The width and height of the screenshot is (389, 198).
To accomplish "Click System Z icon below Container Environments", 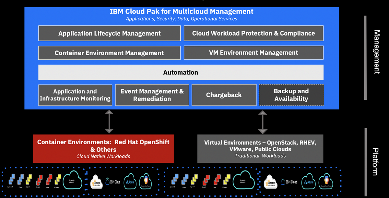I will [x=12, y=179].
